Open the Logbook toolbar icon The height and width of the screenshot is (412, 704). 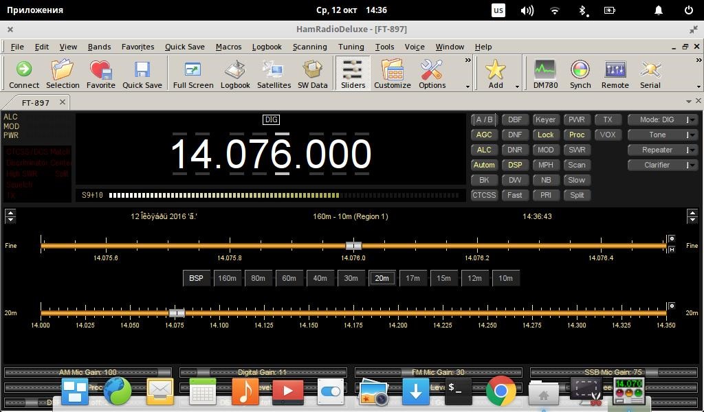tap(235, 73)
